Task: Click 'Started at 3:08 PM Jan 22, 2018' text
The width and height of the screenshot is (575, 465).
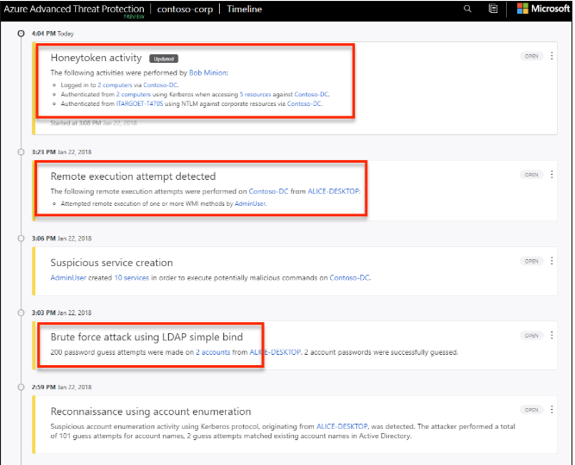Action: click(x=93, y=123)
